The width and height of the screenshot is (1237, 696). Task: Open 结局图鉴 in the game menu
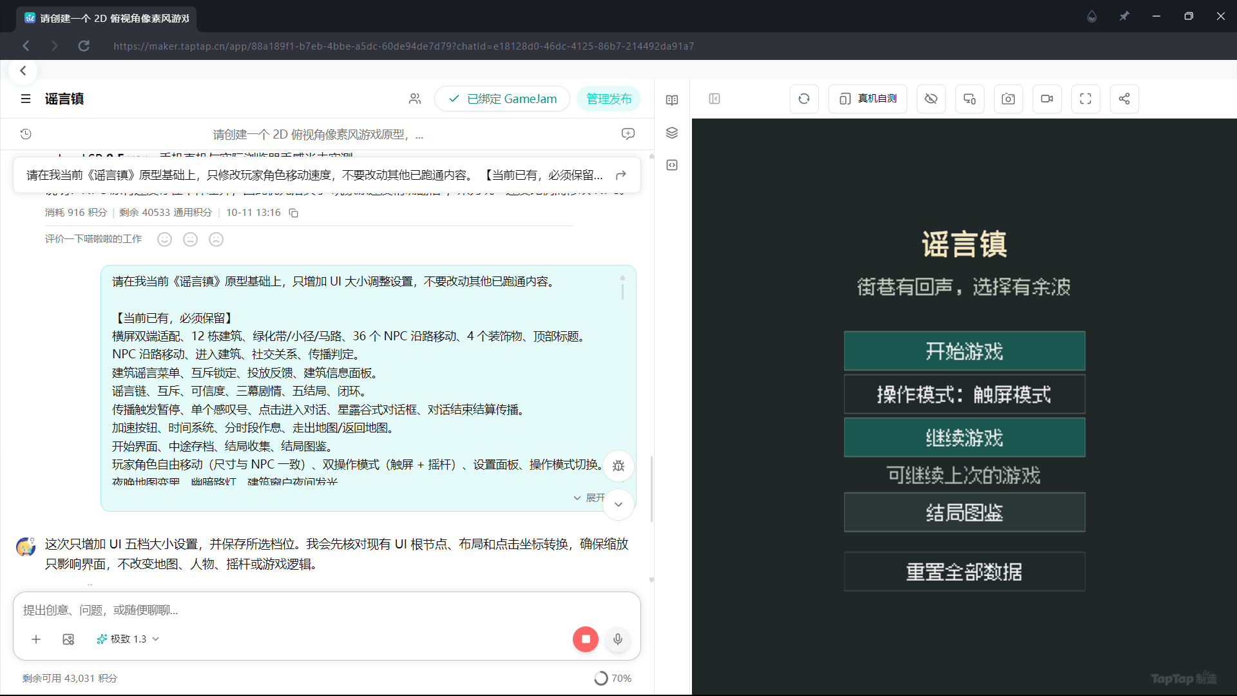pyautogui.click(x=964, y=512)
